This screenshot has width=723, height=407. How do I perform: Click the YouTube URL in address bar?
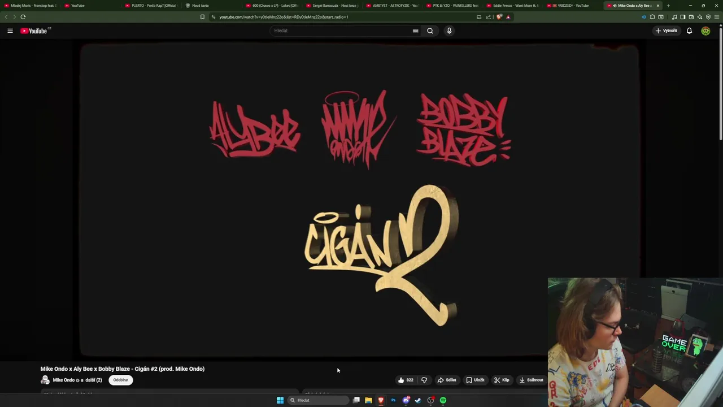click(284, 17)
